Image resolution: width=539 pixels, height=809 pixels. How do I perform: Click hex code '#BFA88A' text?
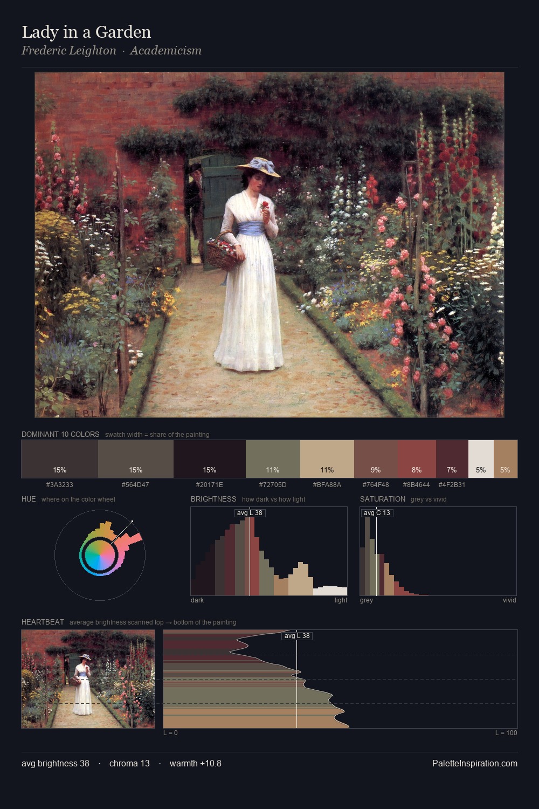(x=327, y=484)
